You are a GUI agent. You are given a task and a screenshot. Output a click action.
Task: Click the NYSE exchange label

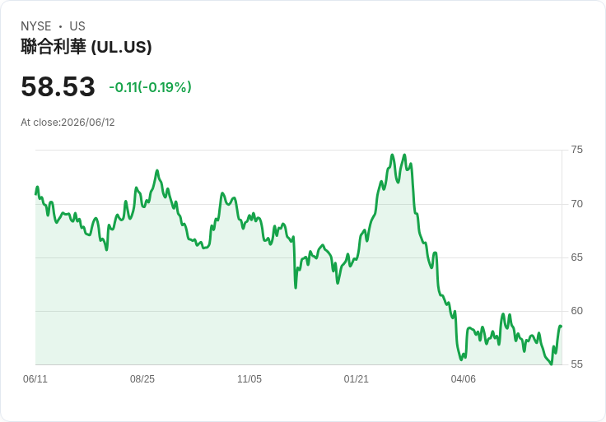[x=36, y=26]
